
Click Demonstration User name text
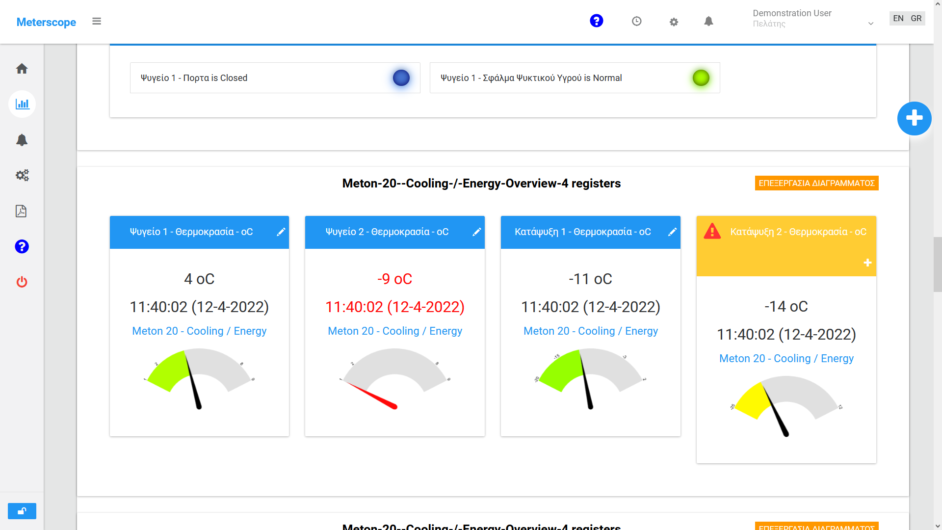(x=792, y=13)
